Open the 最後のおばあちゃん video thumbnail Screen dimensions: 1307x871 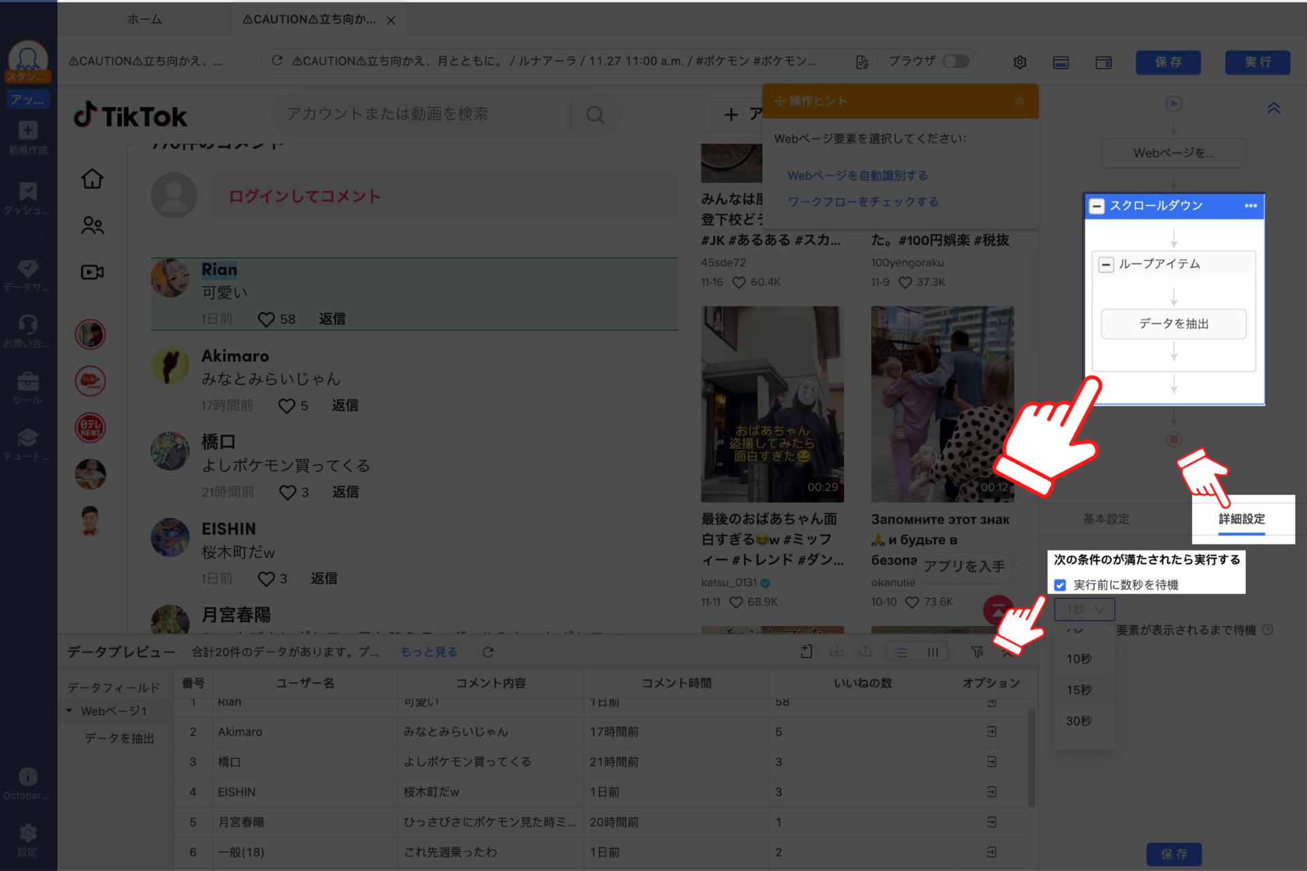[772, 404]
